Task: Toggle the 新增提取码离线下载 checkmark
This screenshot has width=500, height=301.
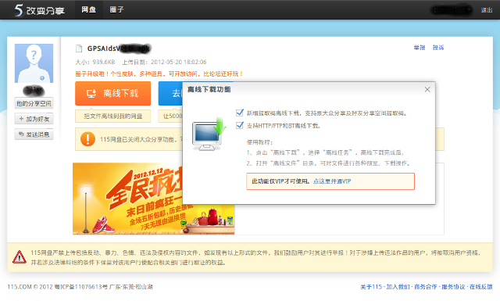Action: (x=240, y=113)
